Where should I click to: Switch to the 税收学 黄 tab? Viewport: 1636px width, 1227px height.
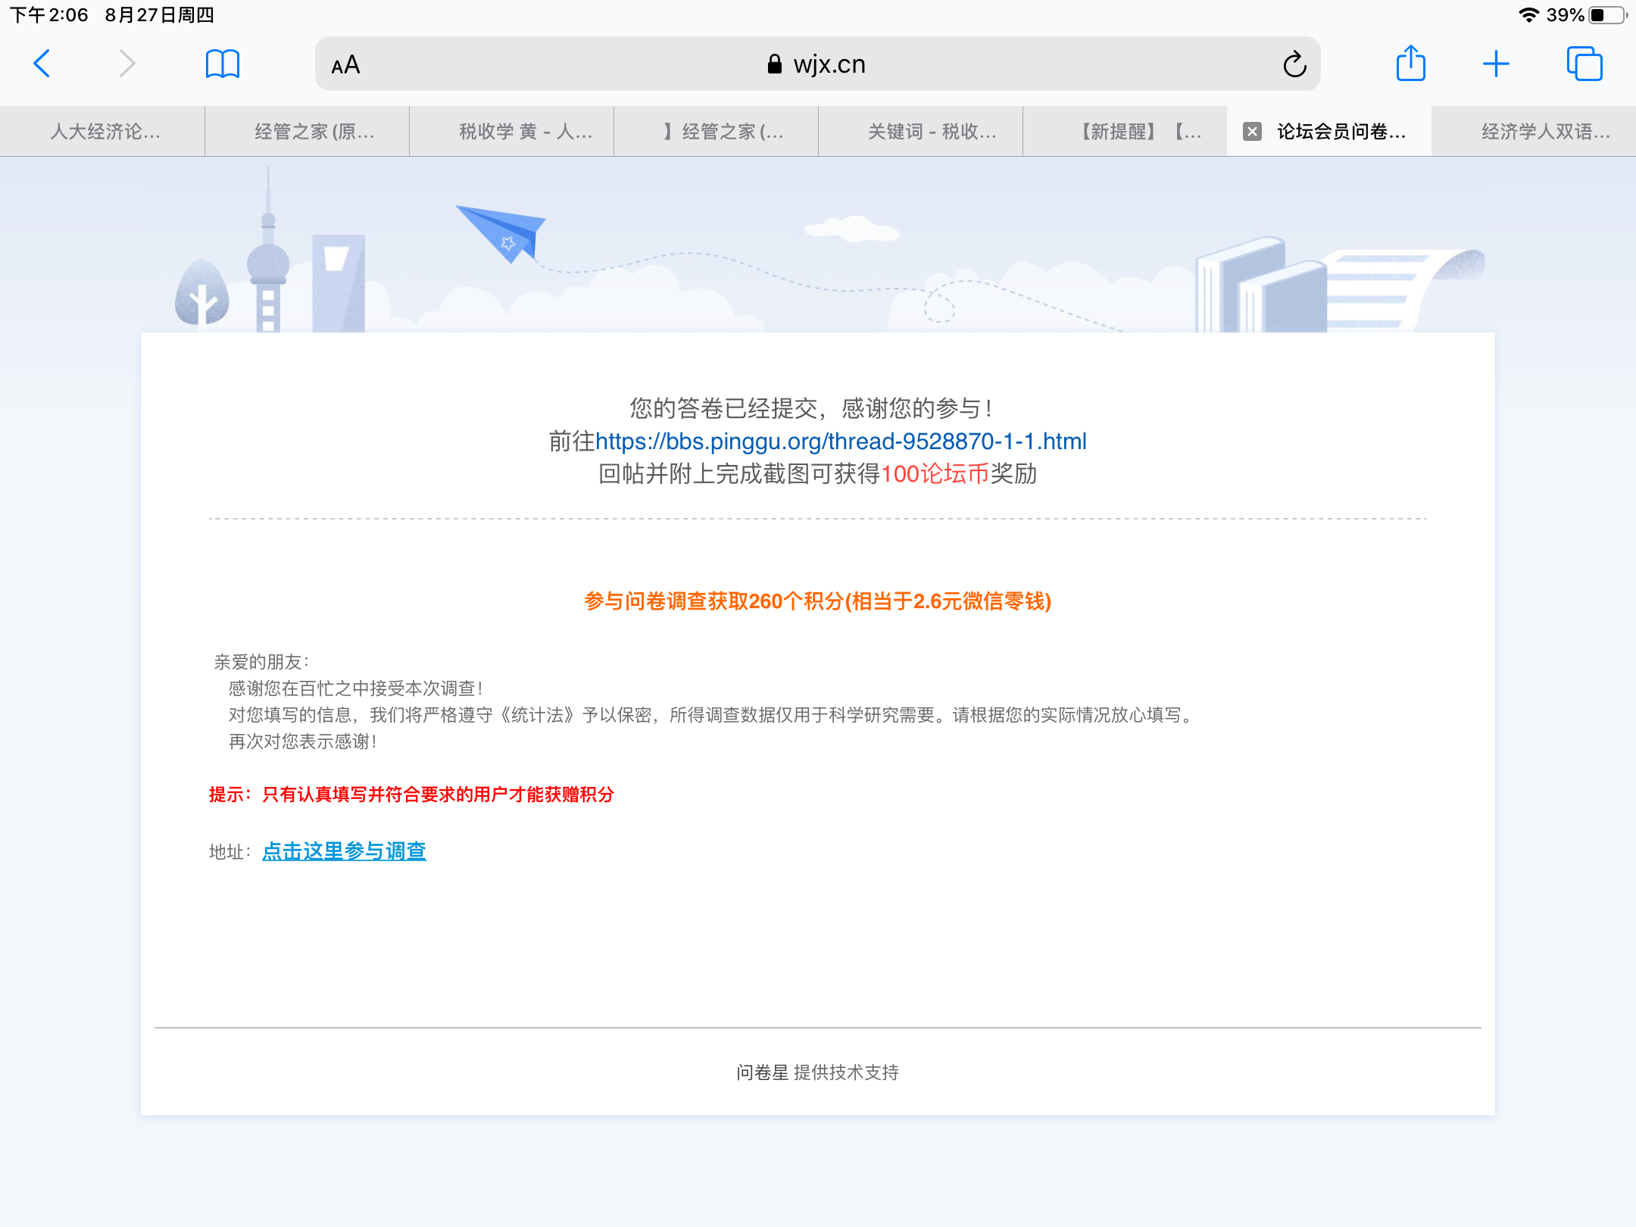[x=526, y=132]
